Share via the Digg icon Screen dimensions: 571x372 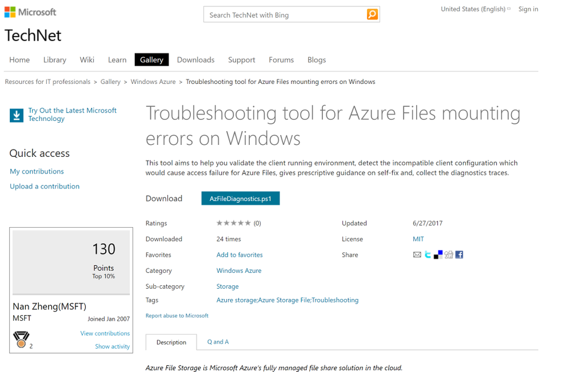coord(449,254)
